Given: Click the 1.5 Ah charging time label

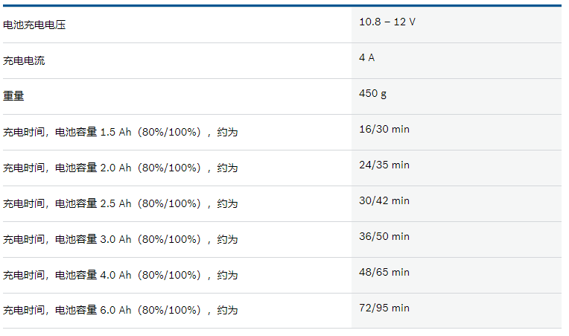Looking at the screenshot, I should tap(120, 132).
